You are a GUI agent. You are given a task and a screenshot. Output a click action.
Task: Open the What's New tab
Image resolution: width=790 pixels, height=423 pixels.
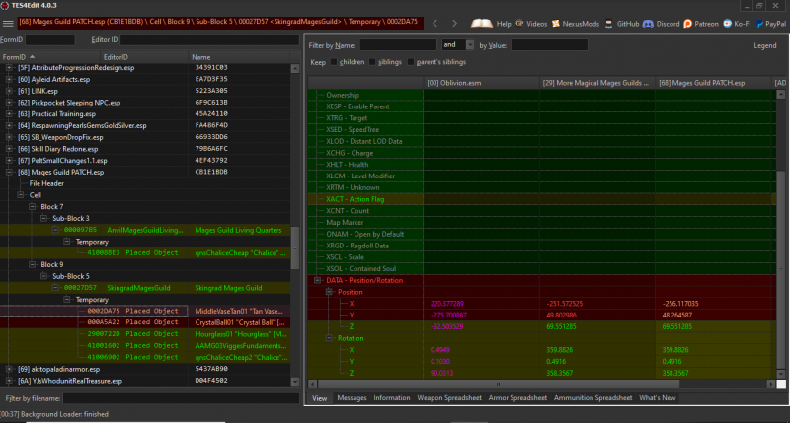coord(657,397)
